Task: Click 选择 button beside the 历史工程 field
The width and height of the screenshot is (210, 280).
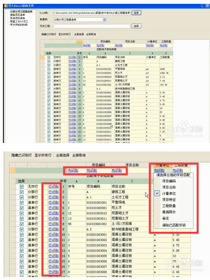Action: click(136, 26)
